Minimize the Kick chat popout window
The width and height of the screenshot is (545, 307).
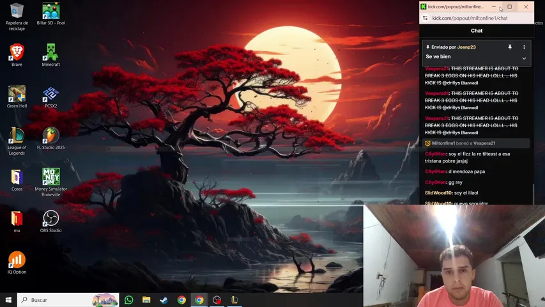[493, 6]
